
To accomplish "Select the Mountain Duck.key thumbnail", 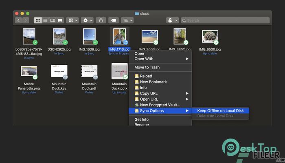I will point(59,71).
